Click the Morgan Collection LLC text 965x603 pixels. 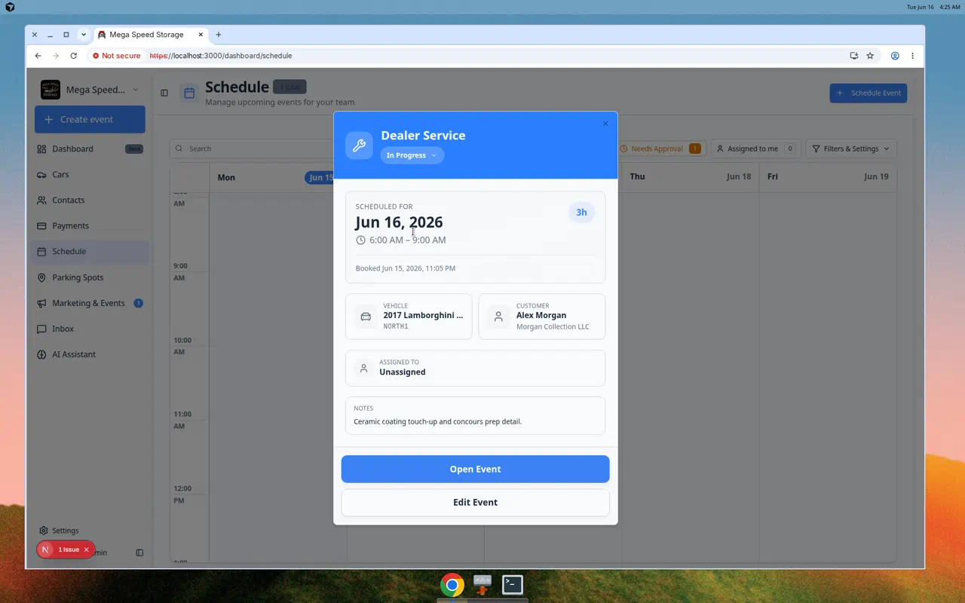coord(553,326)
